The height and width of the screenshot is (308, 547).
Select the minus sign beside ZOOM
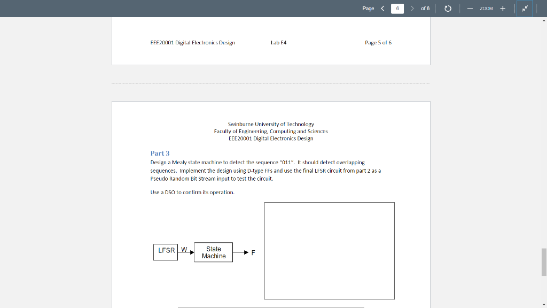(469, 8)
